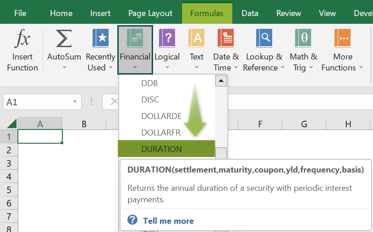Click the function list scrollbar thumb

221,153
